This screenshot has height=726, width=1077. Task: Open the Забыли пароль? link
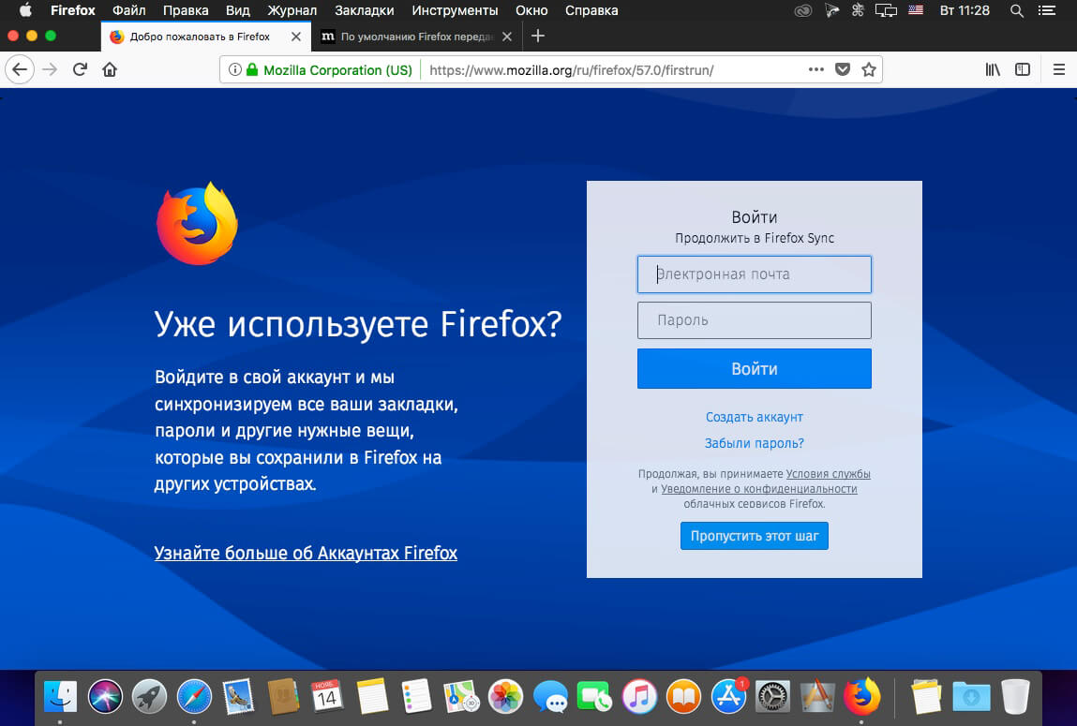coord(755,443)
